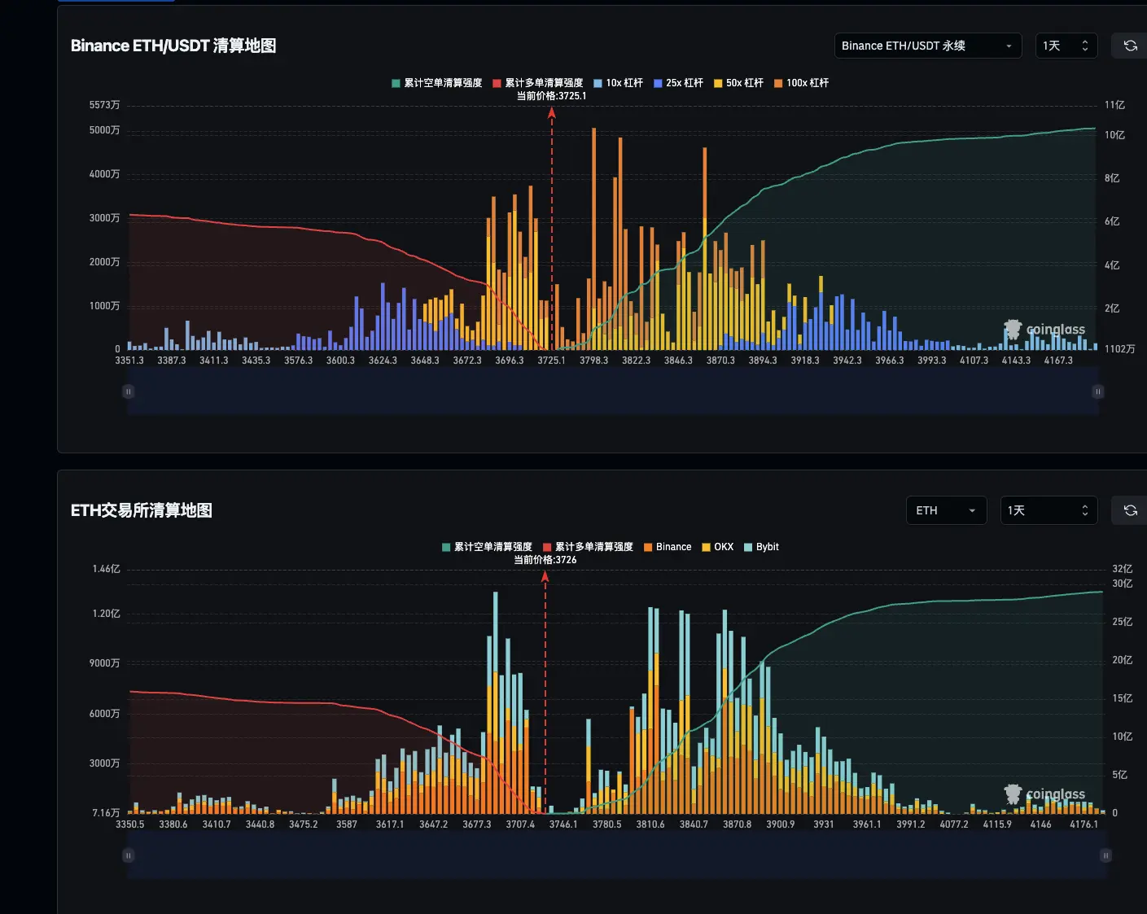The width and height of the screenshot is (1147, 914).
Task: Toggle the 10x 杠杆 legend series
Action: pyautogui.click(x=619, y=83)
